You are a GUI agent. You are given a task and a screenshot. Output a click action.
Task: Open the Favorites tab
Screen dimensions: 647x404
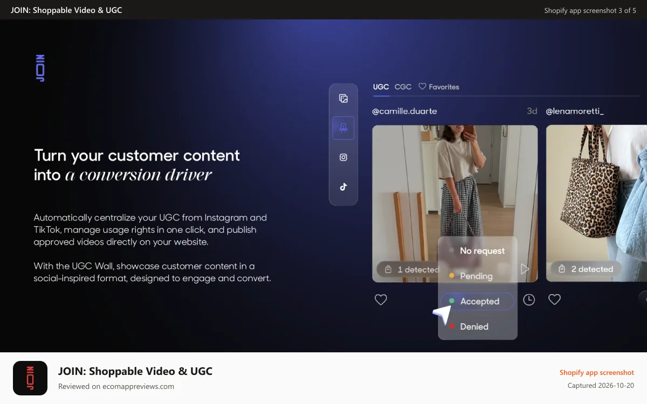[439, 87]
